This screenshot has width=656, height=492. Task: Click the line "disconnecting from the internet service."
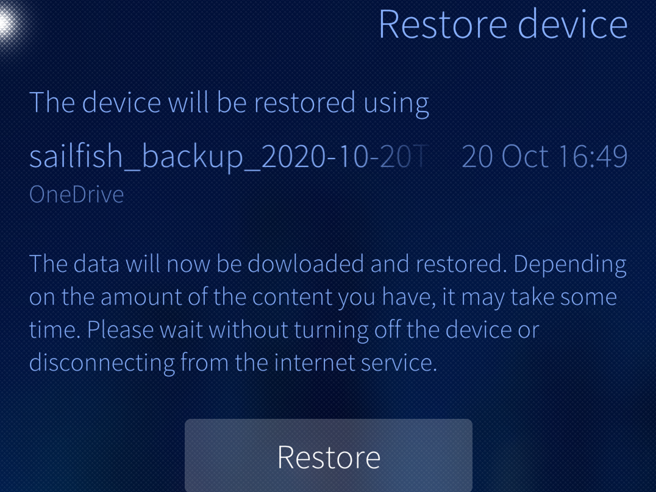(x=233, y=363)
